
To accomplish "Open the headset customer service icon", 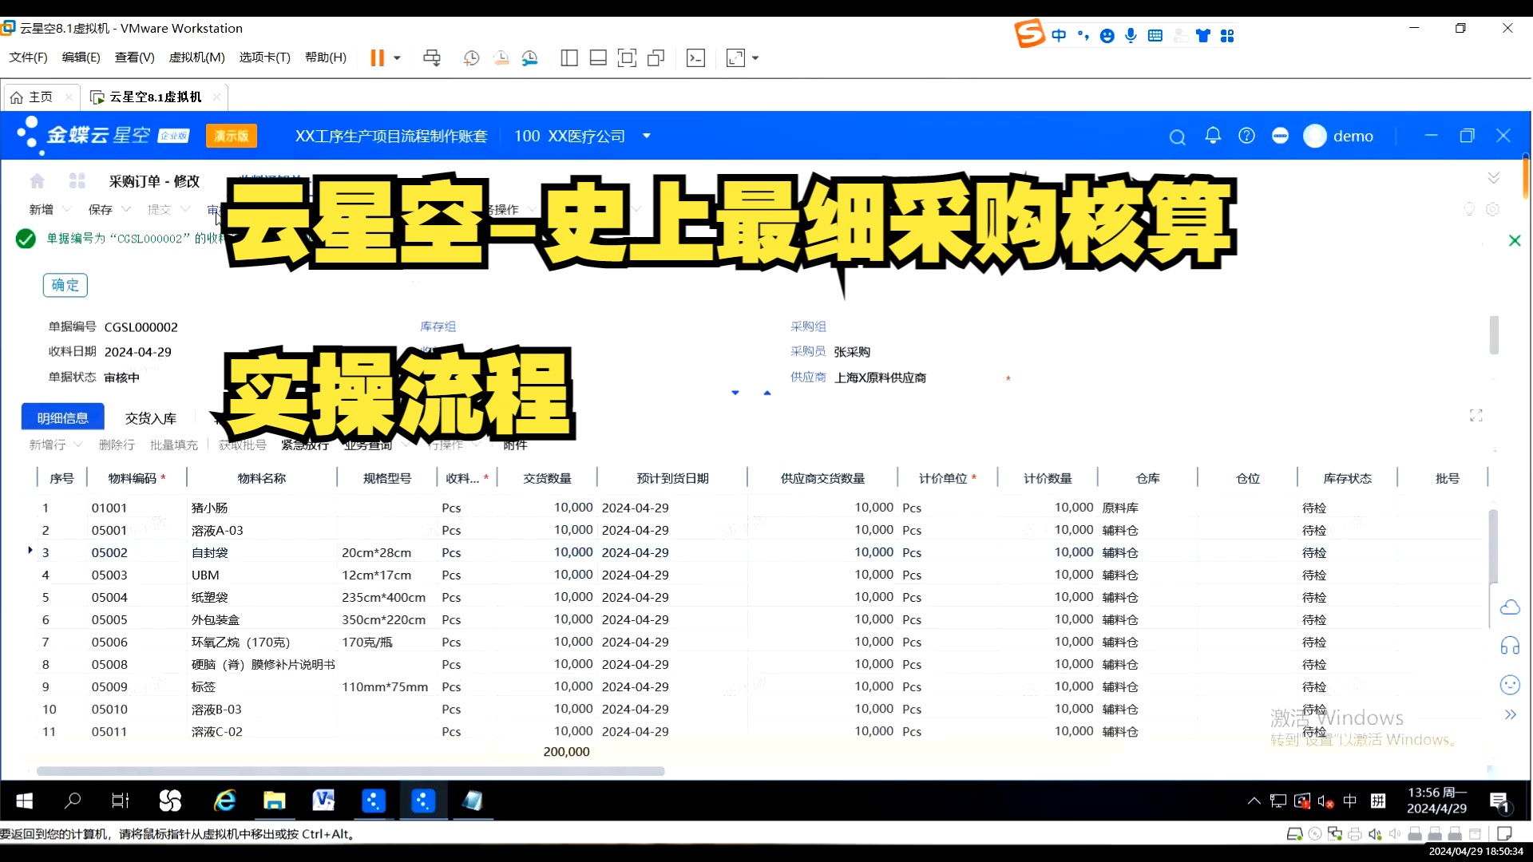I will (x=1509, y=645).
